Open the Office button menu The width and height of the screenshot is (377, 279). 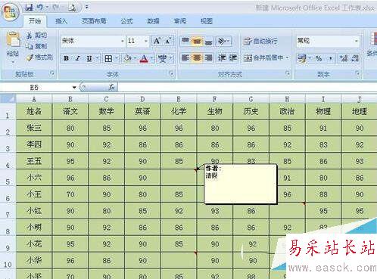click(x=10, y=12)
